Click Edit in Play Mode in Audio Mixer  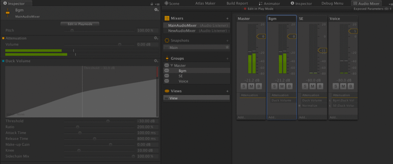[x=258, y=9]
